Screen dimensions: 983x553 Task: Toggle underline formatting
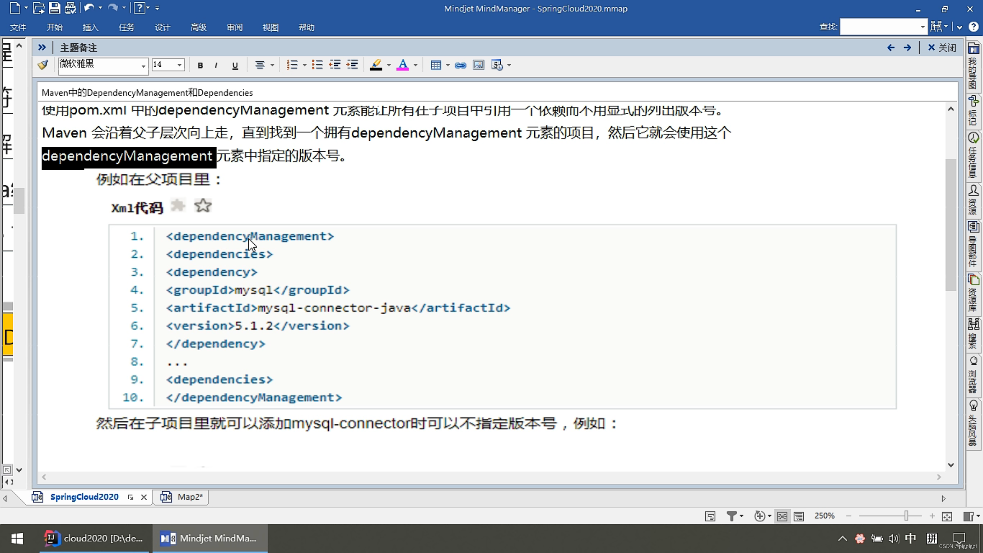pyautogui.click(x=235, y=65)
